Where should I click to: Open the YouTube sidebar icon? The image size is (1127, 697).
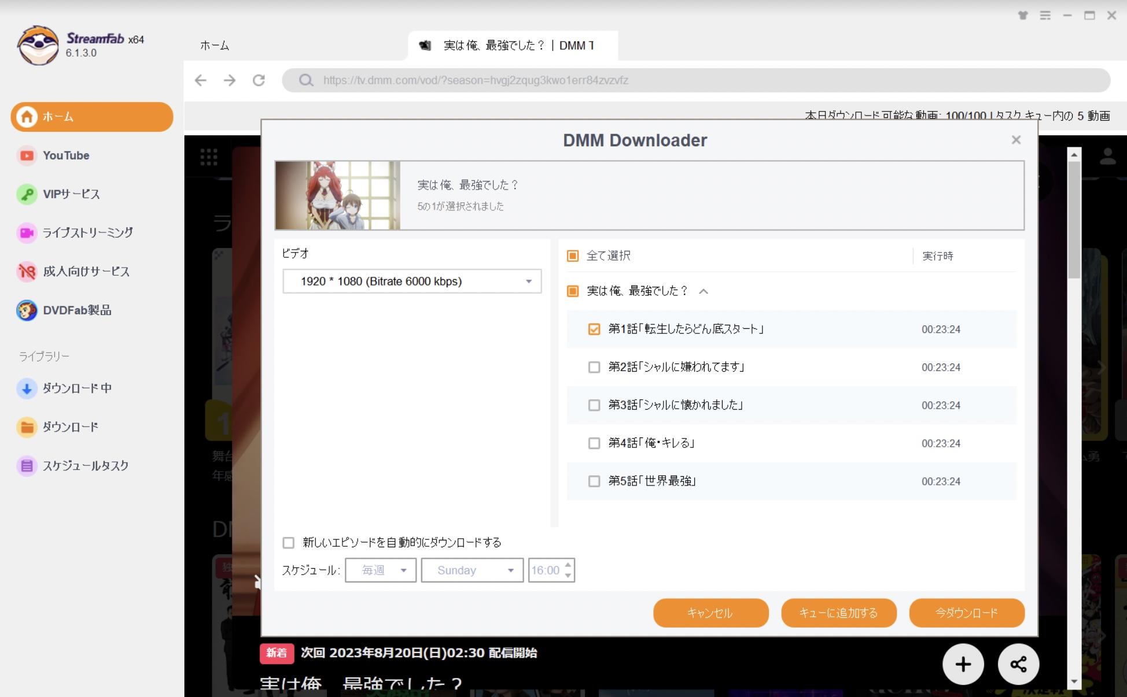click(27, 155)
